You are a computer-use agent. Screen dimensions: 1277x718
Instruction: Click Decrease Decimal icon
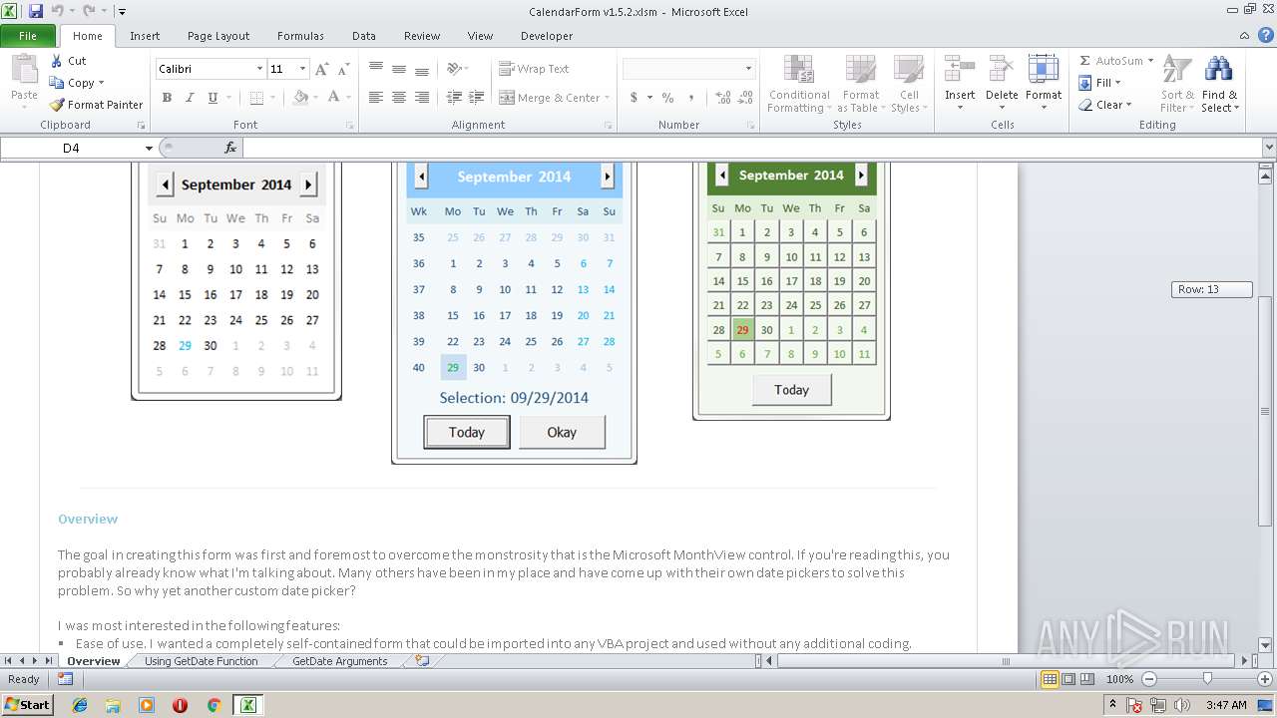746,98
